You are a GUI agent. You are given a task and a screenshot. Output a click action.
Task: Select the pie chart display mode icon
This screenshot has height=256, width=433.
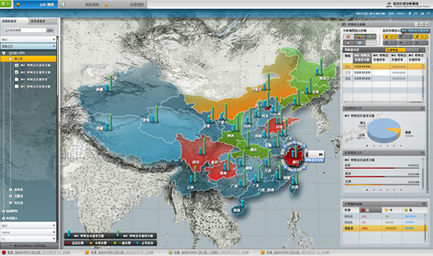pos(360,37)
